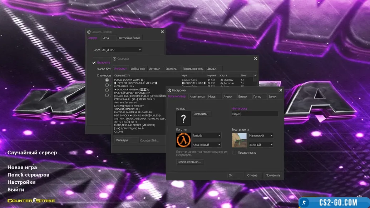Click the avatar question mark image
Viewport: 370px width, 208px height.
tap(183, 119)
